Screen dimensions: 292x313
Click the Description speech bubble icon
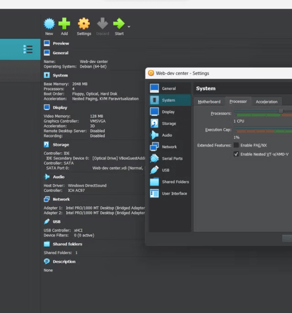click(47, 261)
